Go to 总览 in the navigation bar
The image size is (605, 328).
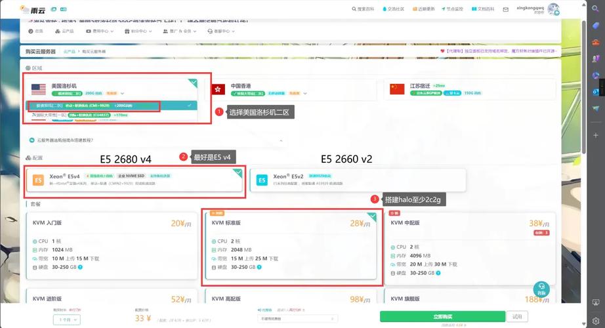(35, 31)
